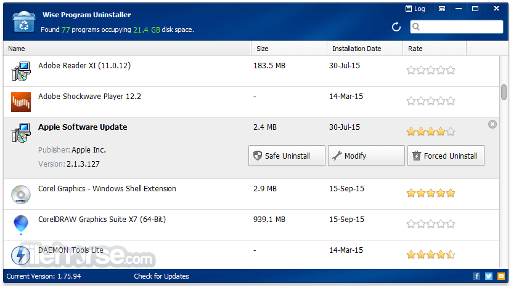Refresh the installed programs list
The width and height of the screenshot is (511, 286).
[x=396, y=26]
